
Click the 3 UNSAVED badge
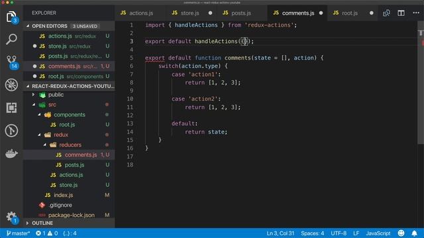(x=85, y=26)
